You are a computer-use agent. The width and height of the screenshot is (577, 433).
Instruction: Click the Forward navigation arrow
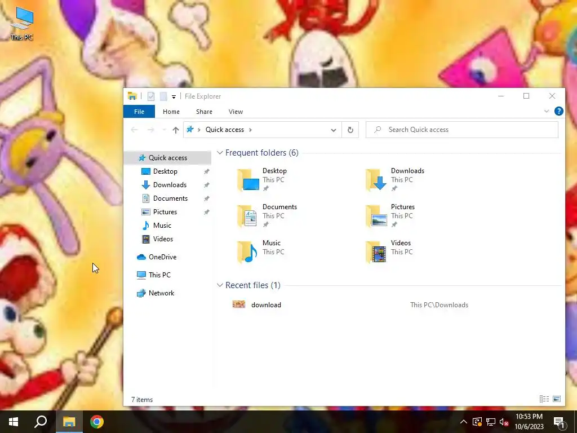tap(150, 130)
